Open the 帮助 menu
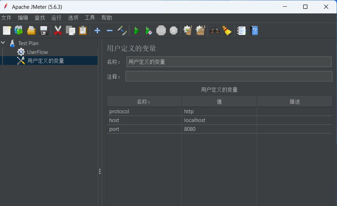 (107, 18)
